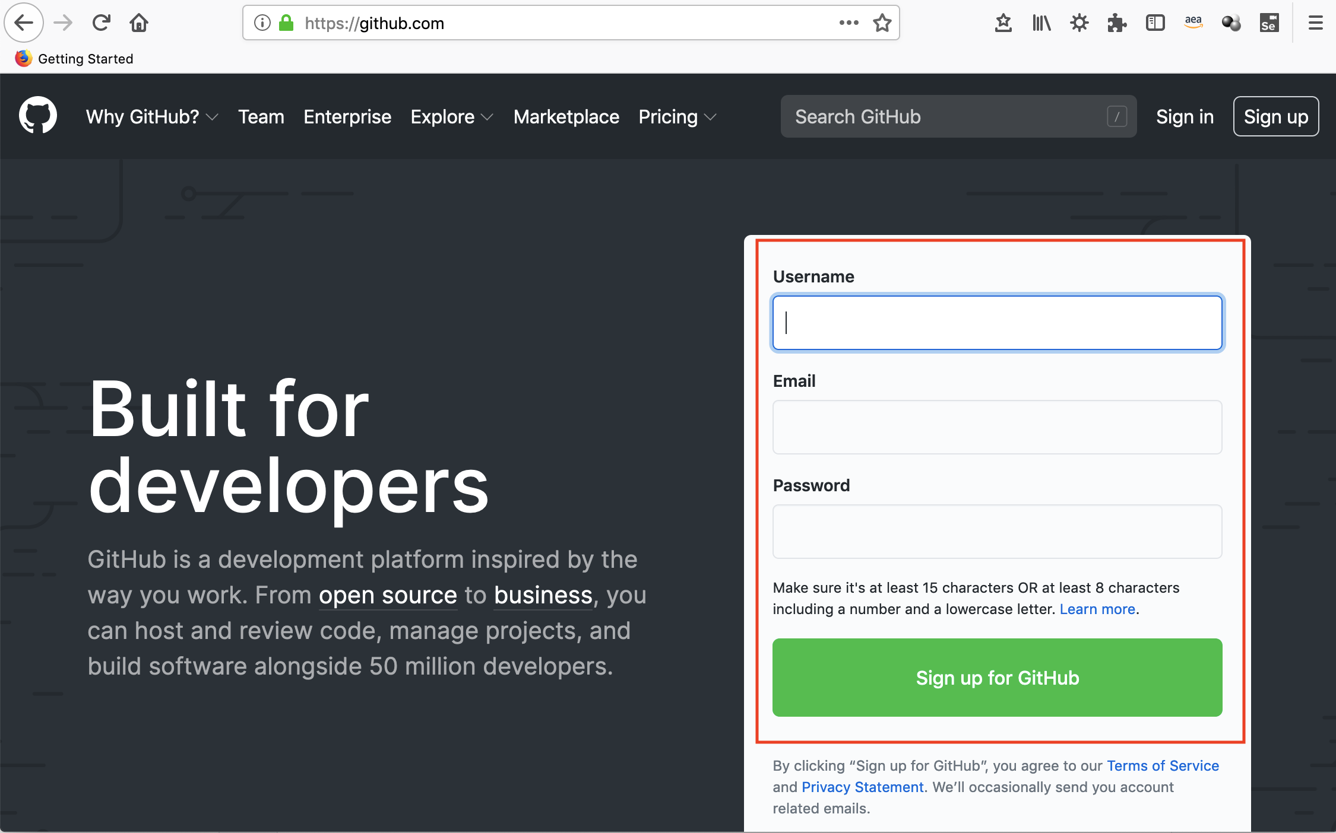Click the Email input field
The image size is (1336, 833).
[998, 427]
